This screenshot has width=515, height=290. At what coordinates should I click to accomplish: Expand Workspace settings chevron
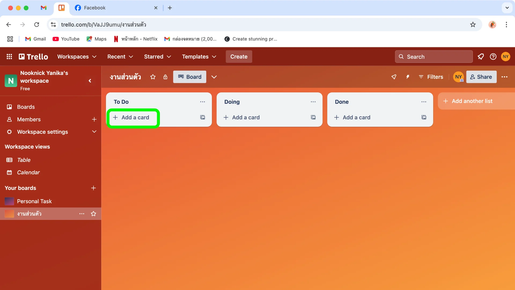coord(94,132)
